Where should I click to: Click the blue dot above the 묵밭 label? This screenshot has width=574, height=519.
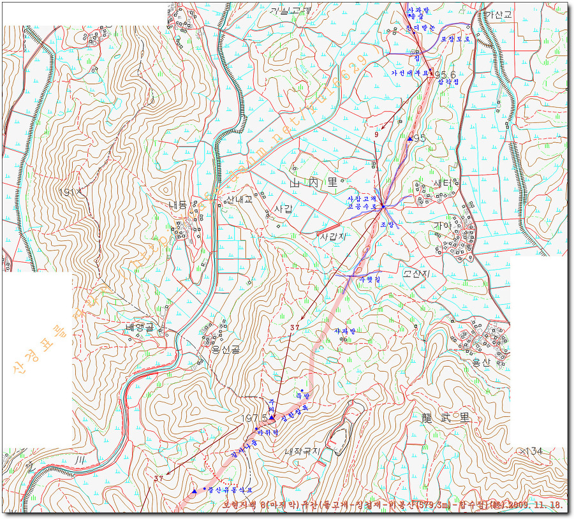302,390
